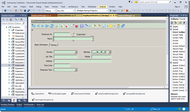This screenshot has height=112, width=190.
Task: Click the red Cancel icon in form toolbar
Action: click(x=77, y=26)
